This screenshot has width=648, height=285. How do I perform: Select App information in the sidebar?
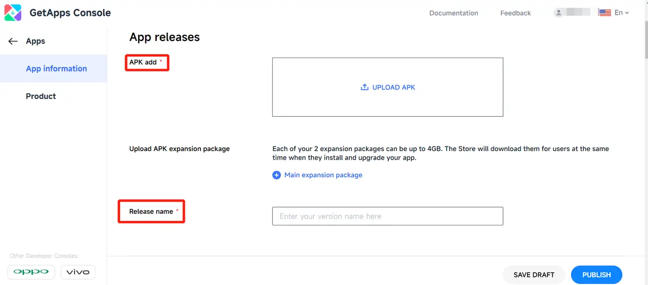tap(56, 69)
